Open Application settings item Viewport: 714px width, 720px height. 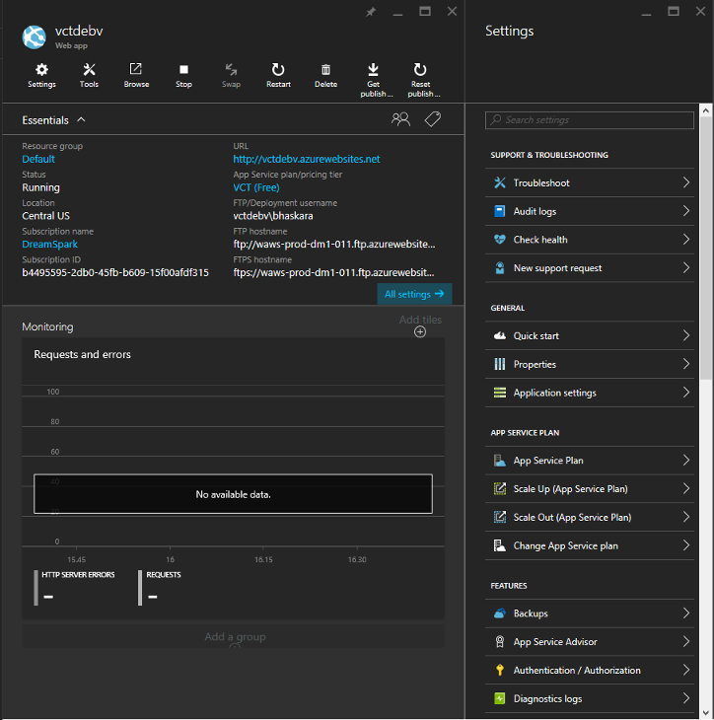[590, 393]
